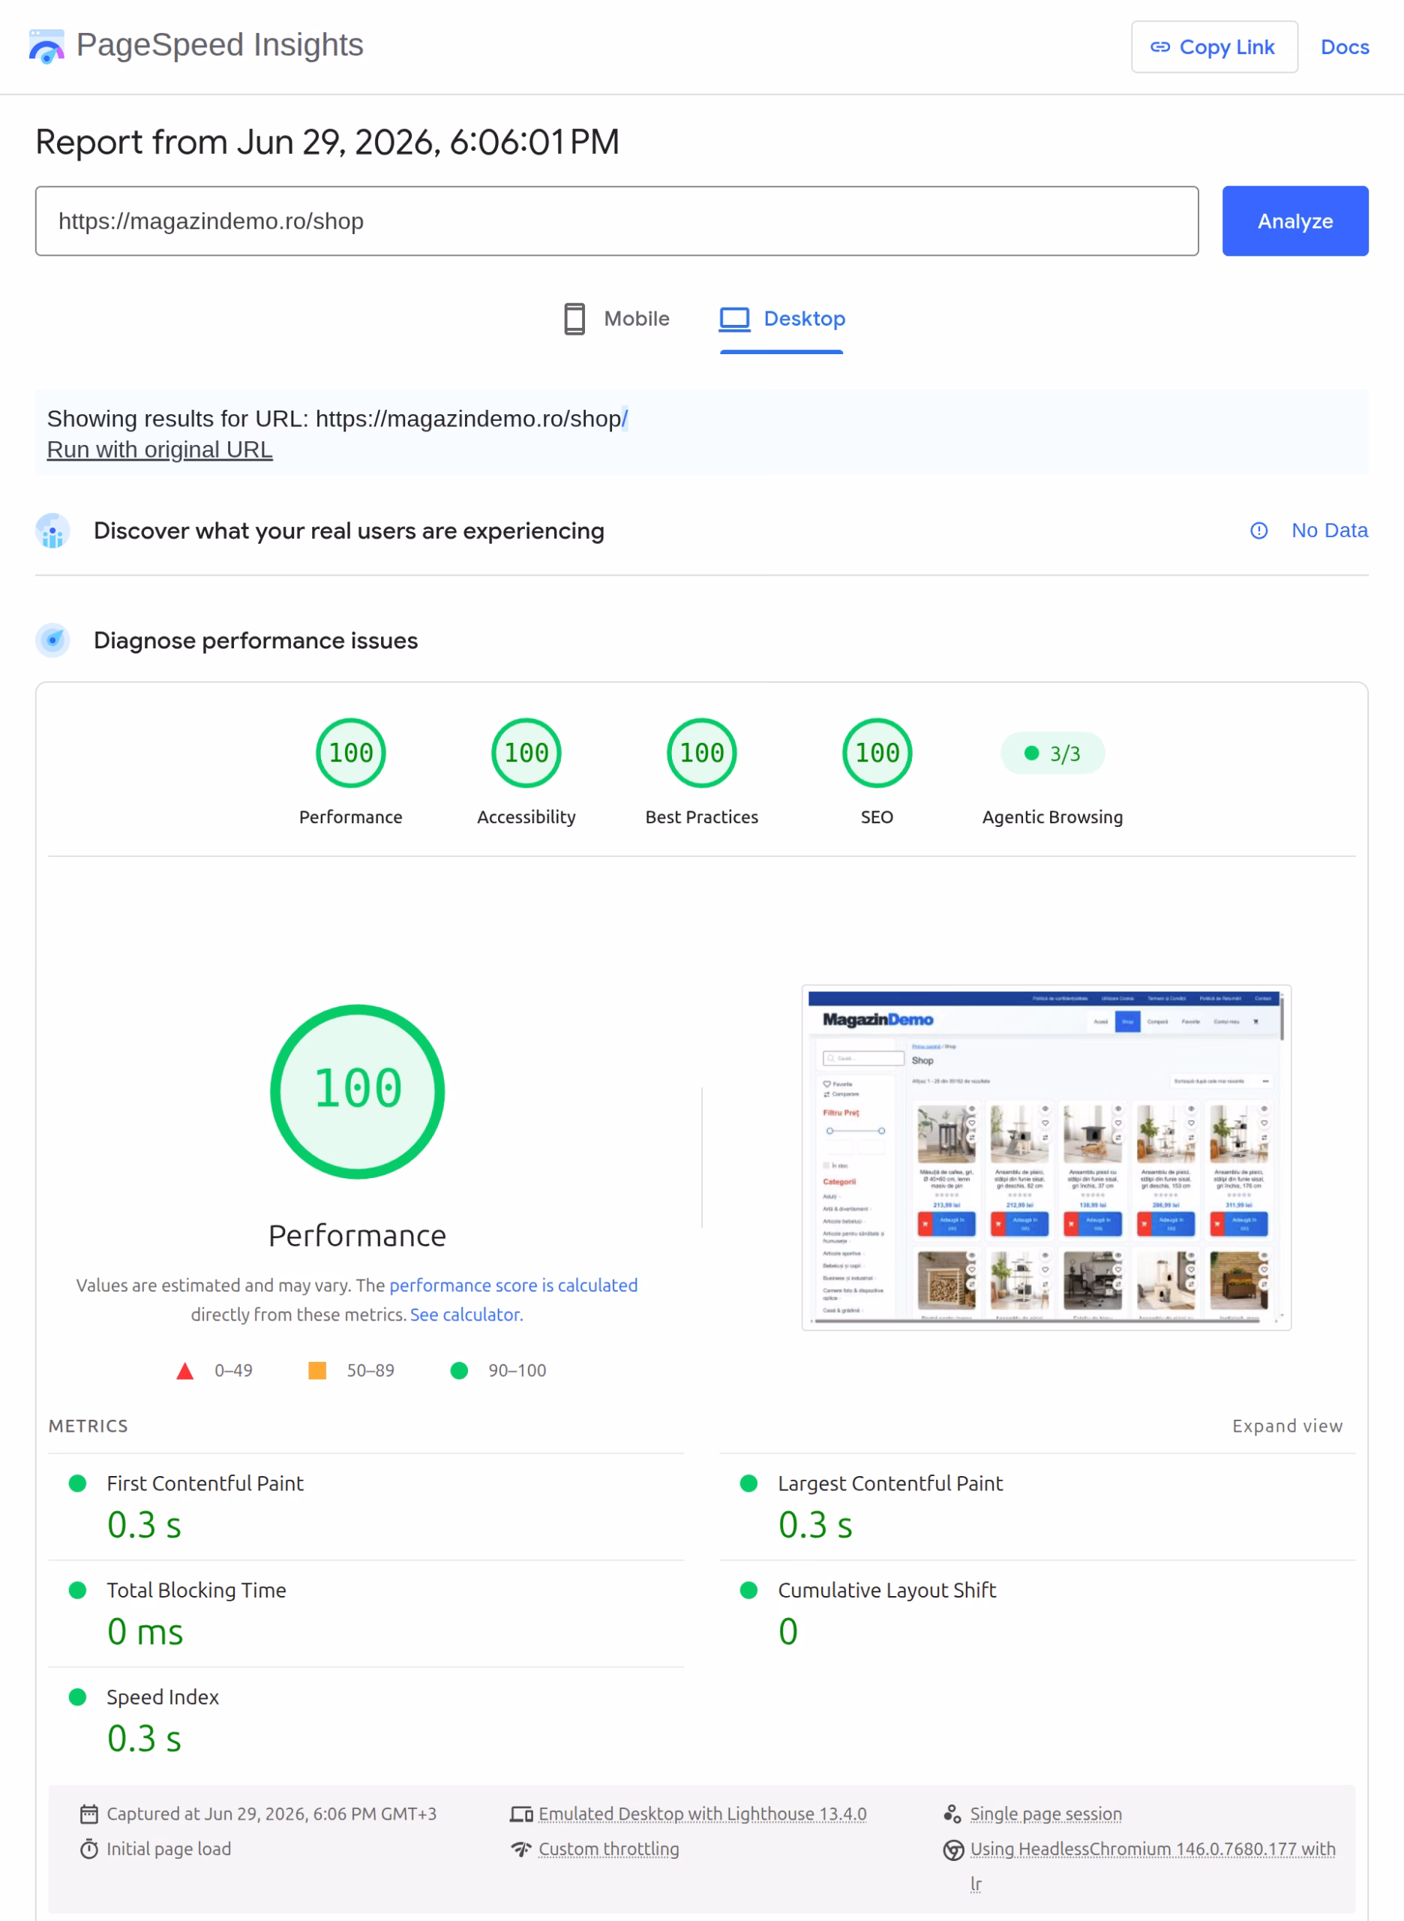Click the Desktop laptop icon
1404x1921 pixels.
(x=734, y=319)
